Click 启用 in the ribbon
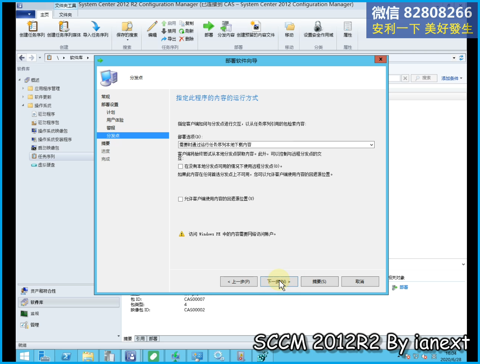This screenshot has height=364, width=480. pos(169,23)
